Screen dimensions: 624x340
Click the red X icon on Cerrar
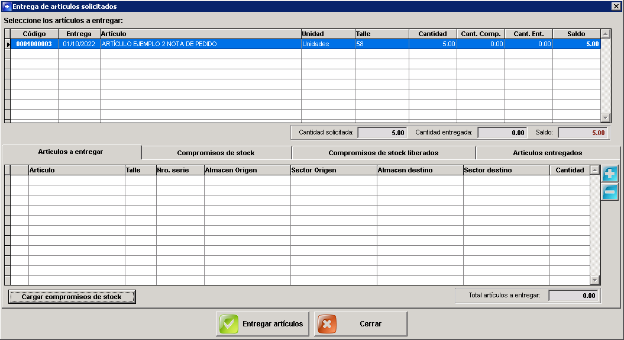tap(327, 324)
